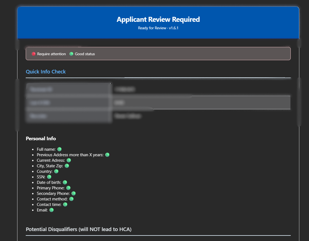The height and width of the screenshot is (241, 309).
Task: Click the green indicator beside Current Adress
Action: click(69, 160)
